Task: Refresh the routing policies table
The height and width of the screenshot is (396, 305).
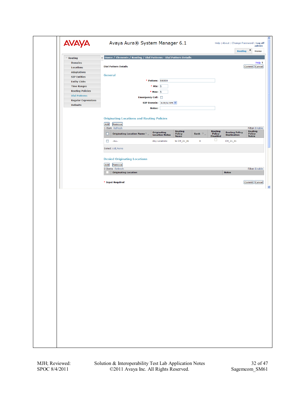Action: 118,128
